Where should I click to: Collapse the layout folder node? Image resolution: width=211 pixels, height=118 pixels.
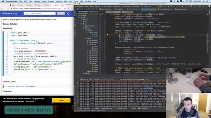[x=88, y=45]
